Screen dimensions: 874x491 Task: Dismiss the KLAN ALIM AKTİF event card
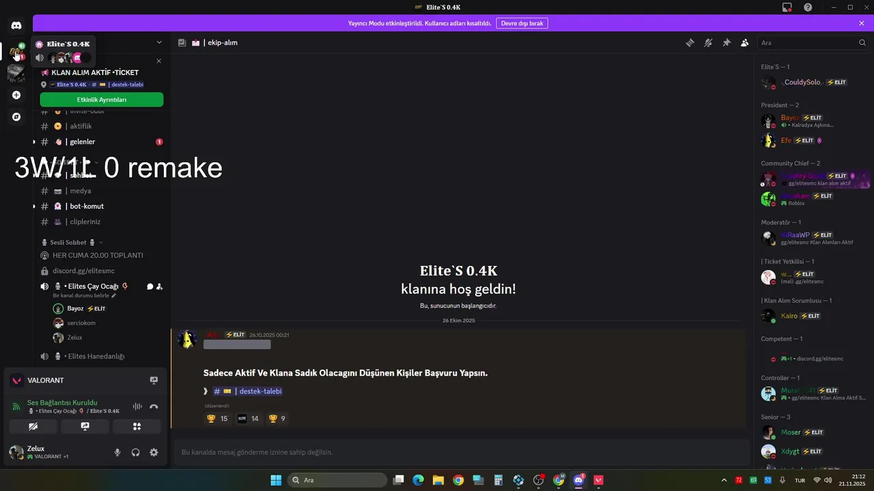(x=159, y=61)
